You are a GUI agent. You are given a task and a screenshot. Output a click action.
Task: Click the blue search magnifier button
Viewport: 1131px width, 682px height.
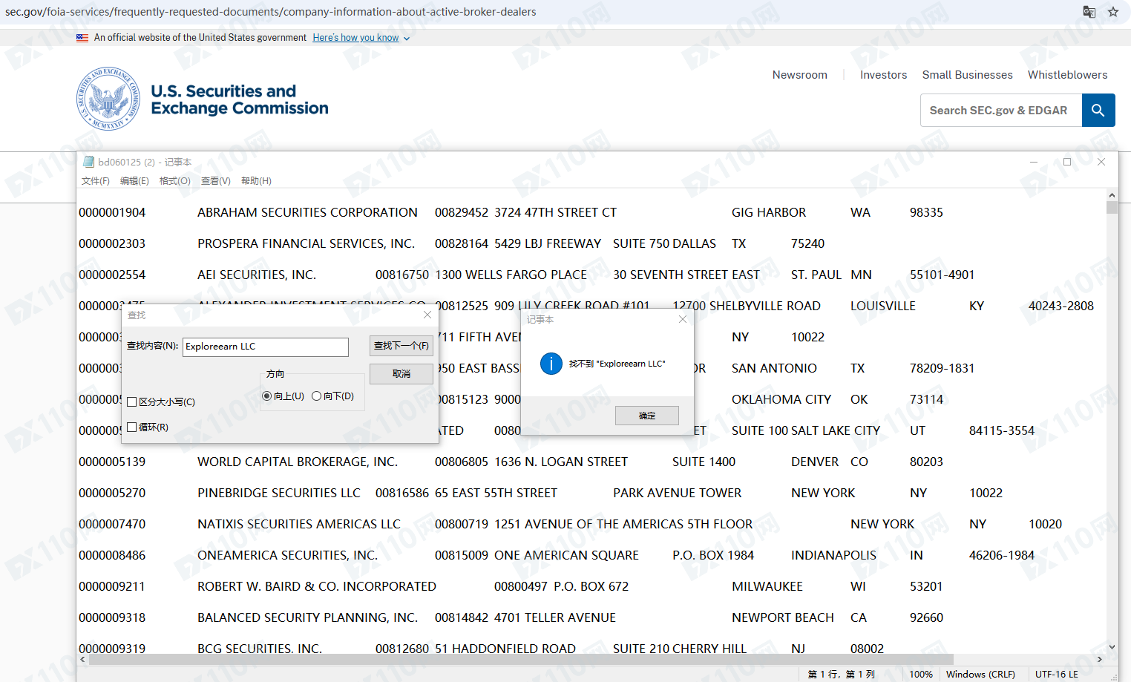[x=1098, y=110]
